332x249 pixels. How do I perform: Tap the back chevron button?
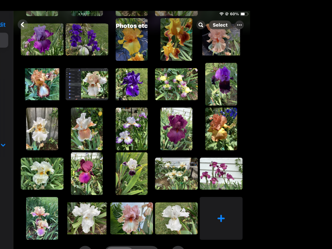(x=23, y=25)
